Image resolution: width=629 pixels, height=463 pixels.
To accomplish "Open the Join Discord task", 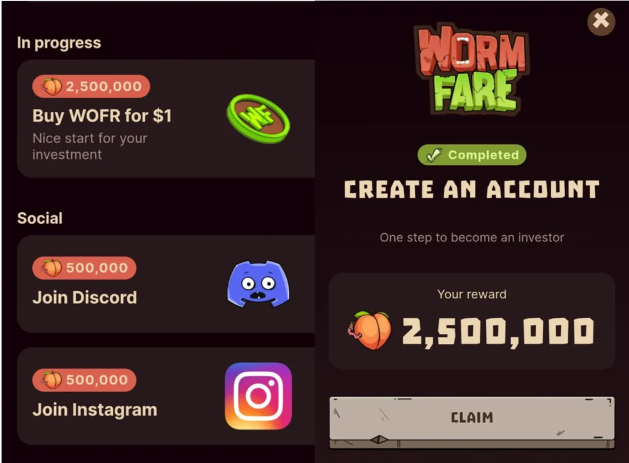I will pyautogui.click(x=166, y=284).
